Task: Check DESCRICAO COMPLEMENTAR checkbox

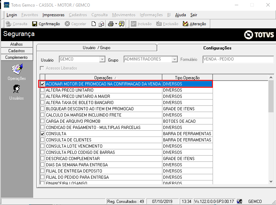Action: click(x=42, y=158)
